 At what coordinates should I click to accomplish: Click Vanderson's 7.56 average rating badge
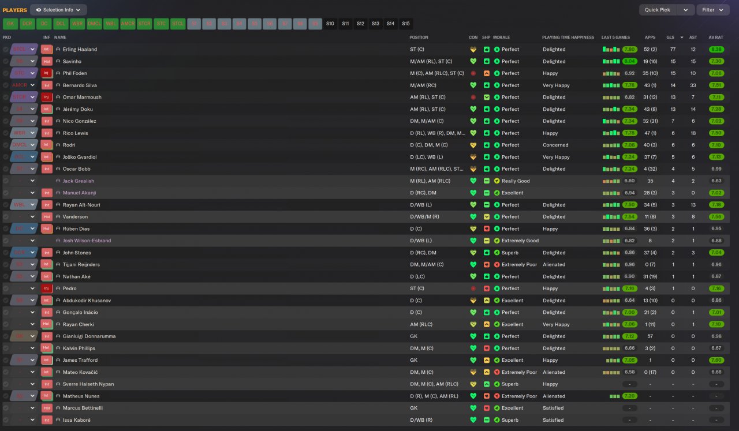[716, 217]
